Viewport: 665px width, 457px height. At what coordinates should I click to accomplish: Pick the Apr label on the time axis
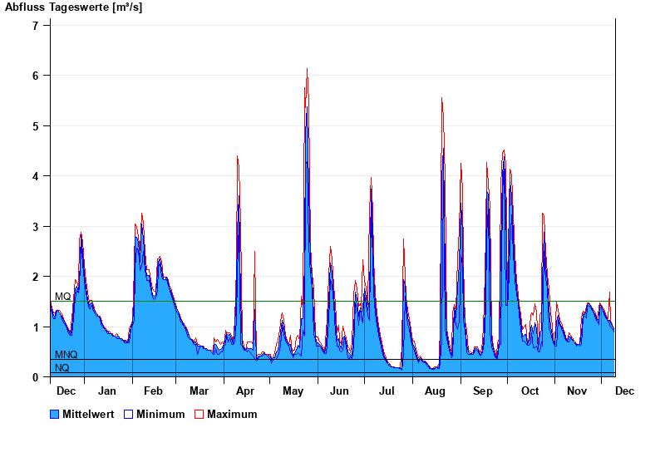point(245,391)
